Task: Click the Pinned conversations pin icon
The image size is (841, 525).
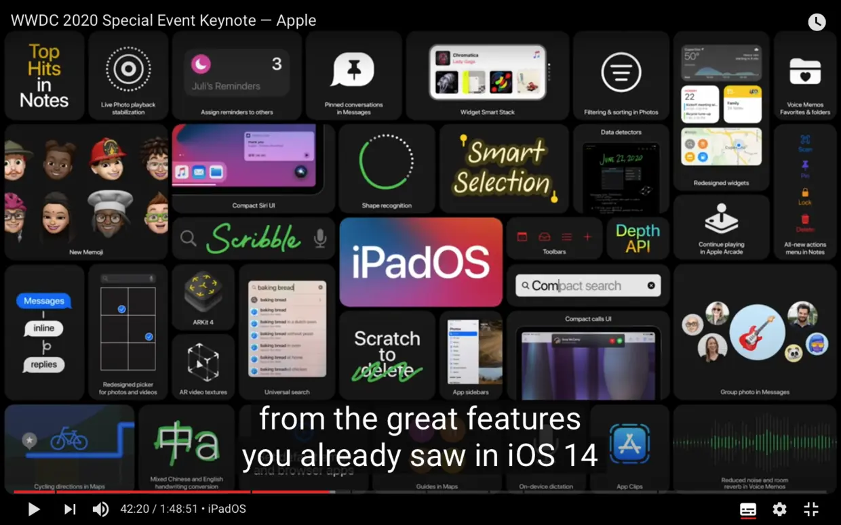Action: click(353, 68)
